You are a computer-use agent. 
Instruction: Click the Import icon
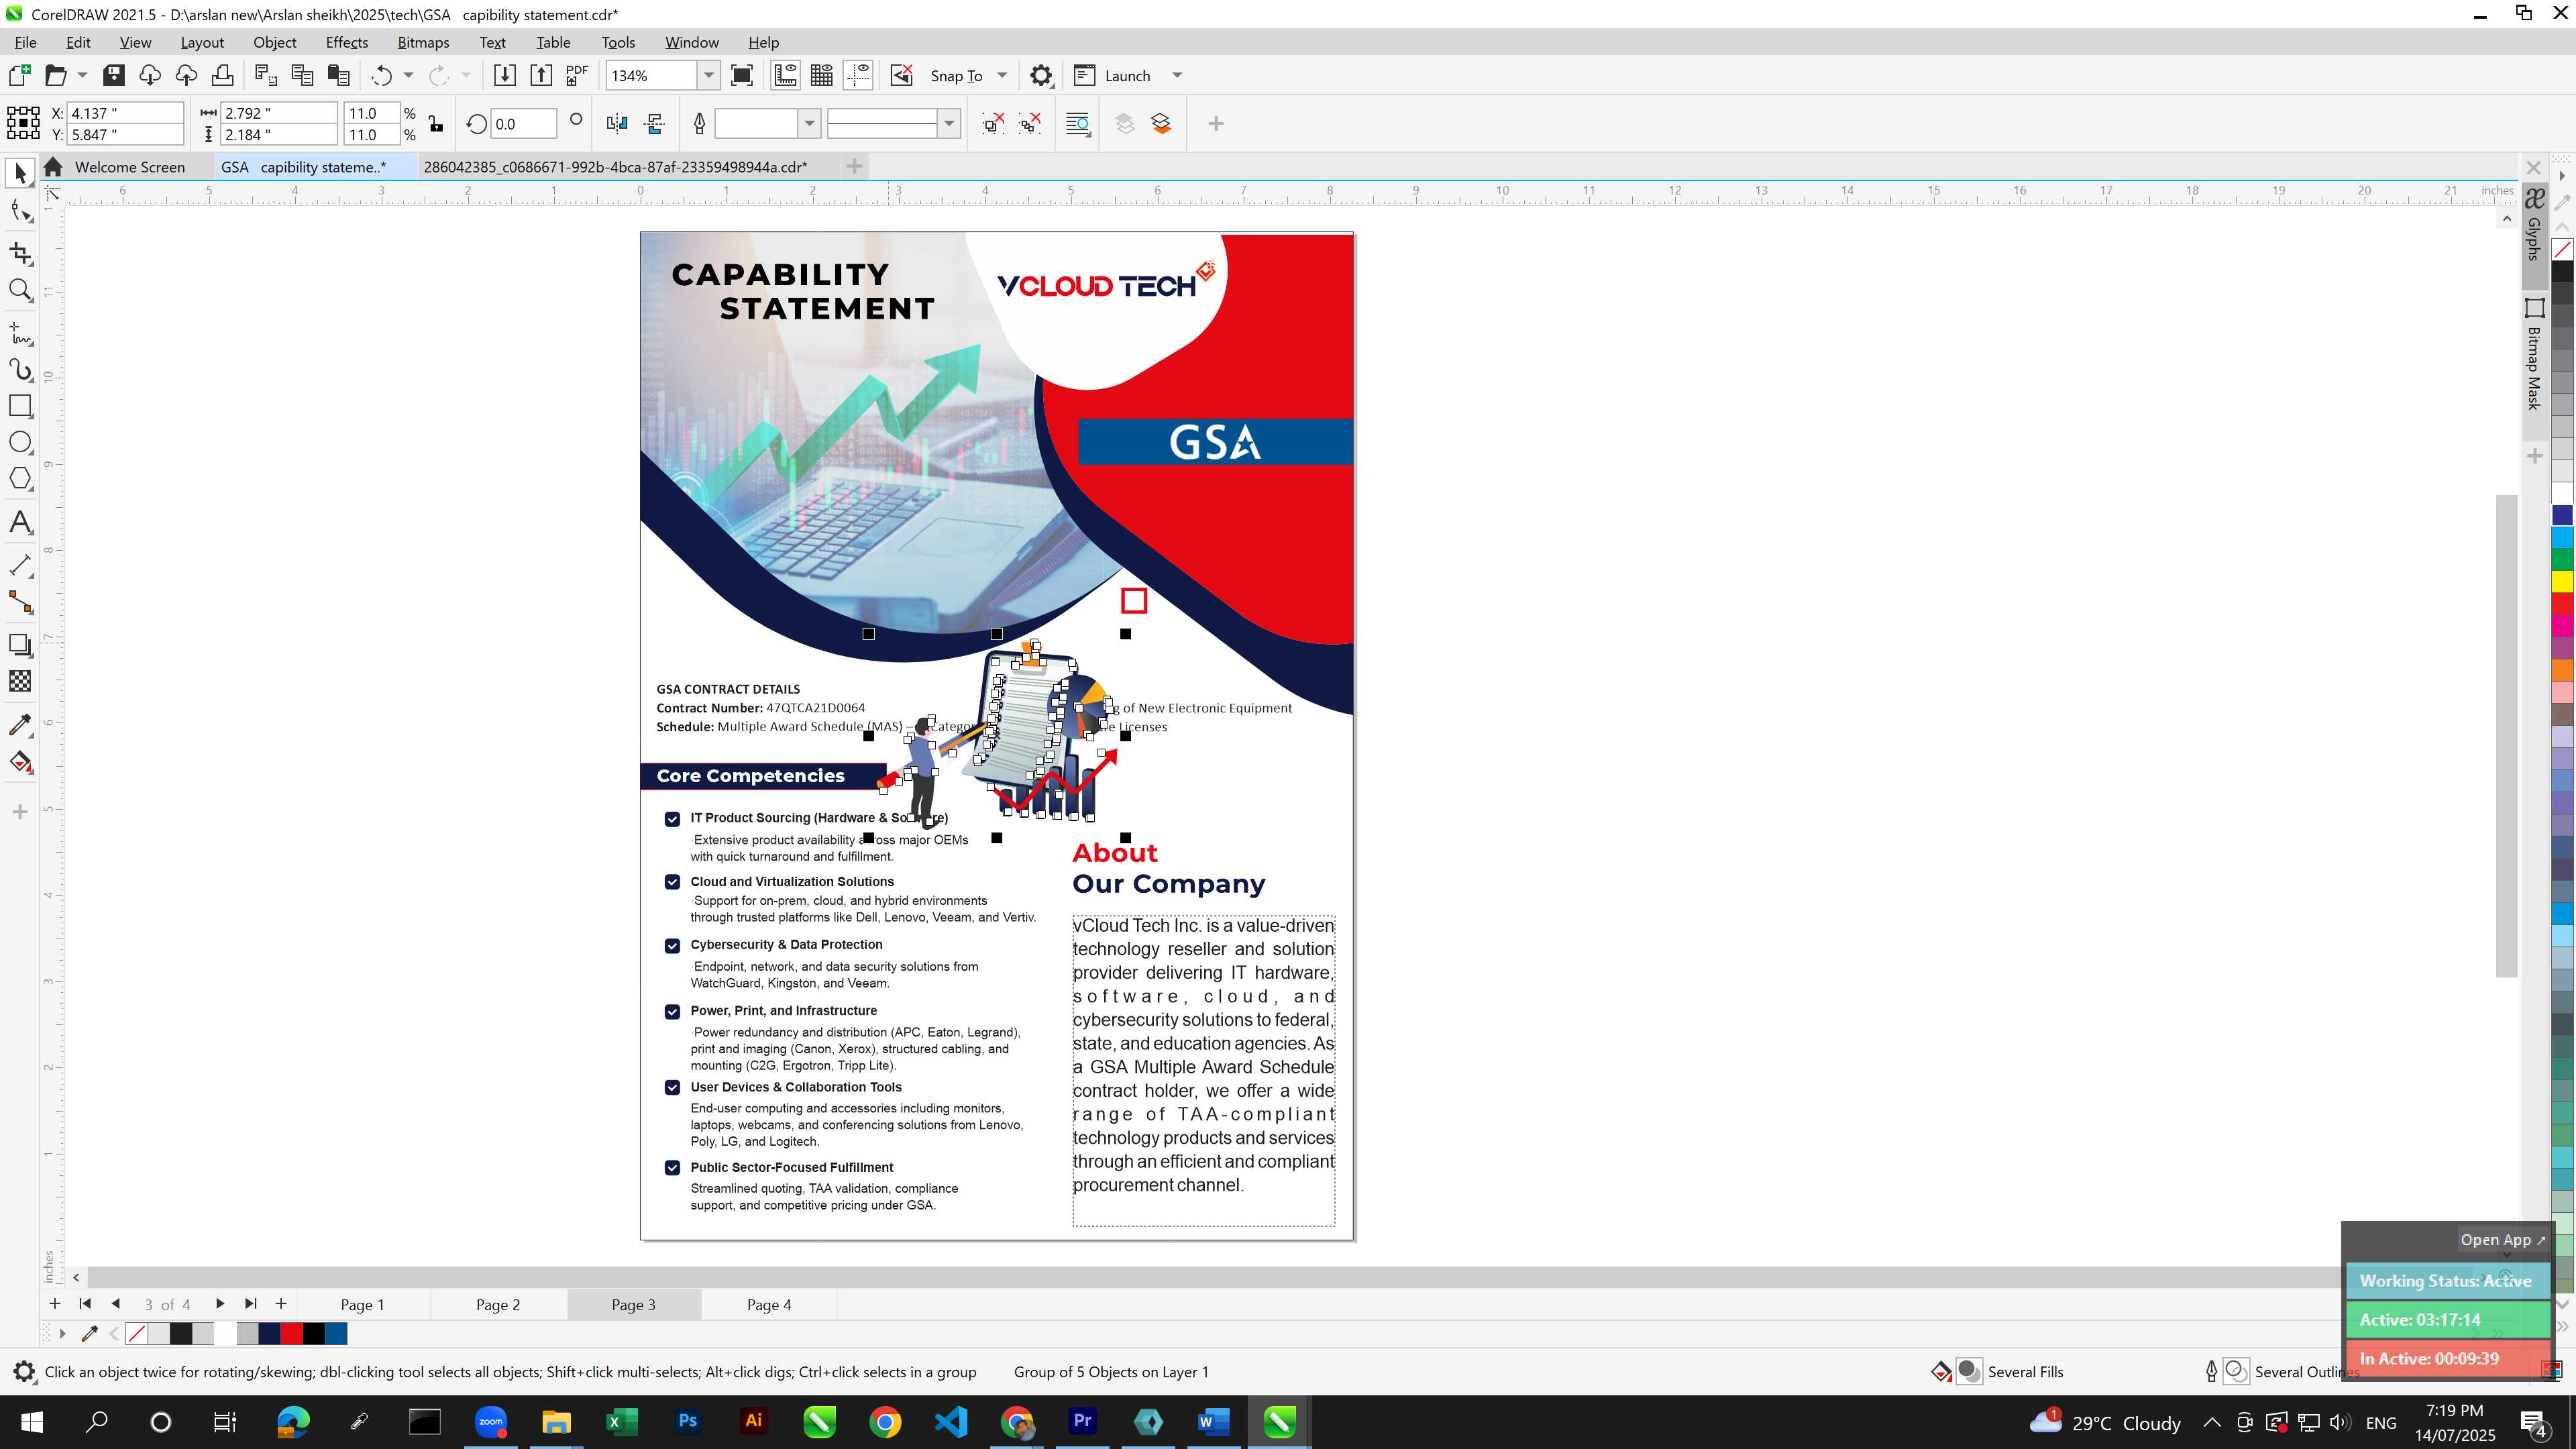pyautogui.click(x=505, y=75)
